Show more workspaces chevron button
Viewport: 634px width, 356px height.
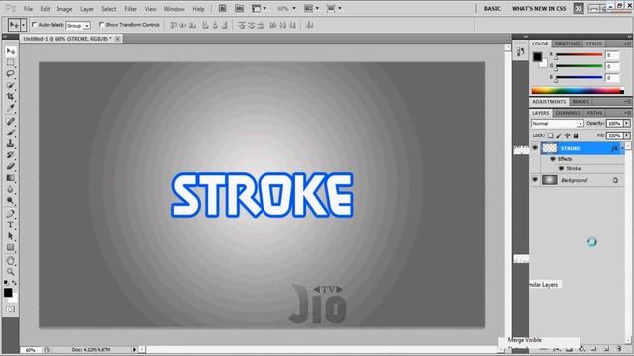(x=579, y=8)
